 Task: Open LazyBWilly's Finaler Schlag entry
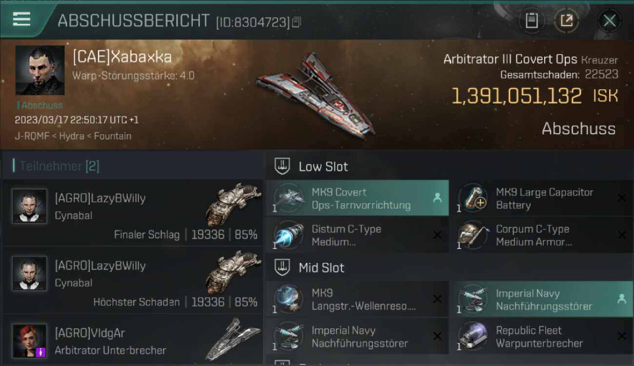[133, 212]
